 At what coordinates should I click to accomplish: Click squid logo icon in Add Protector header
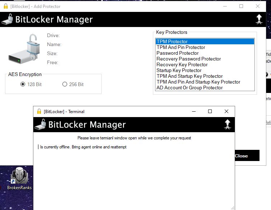259,19
